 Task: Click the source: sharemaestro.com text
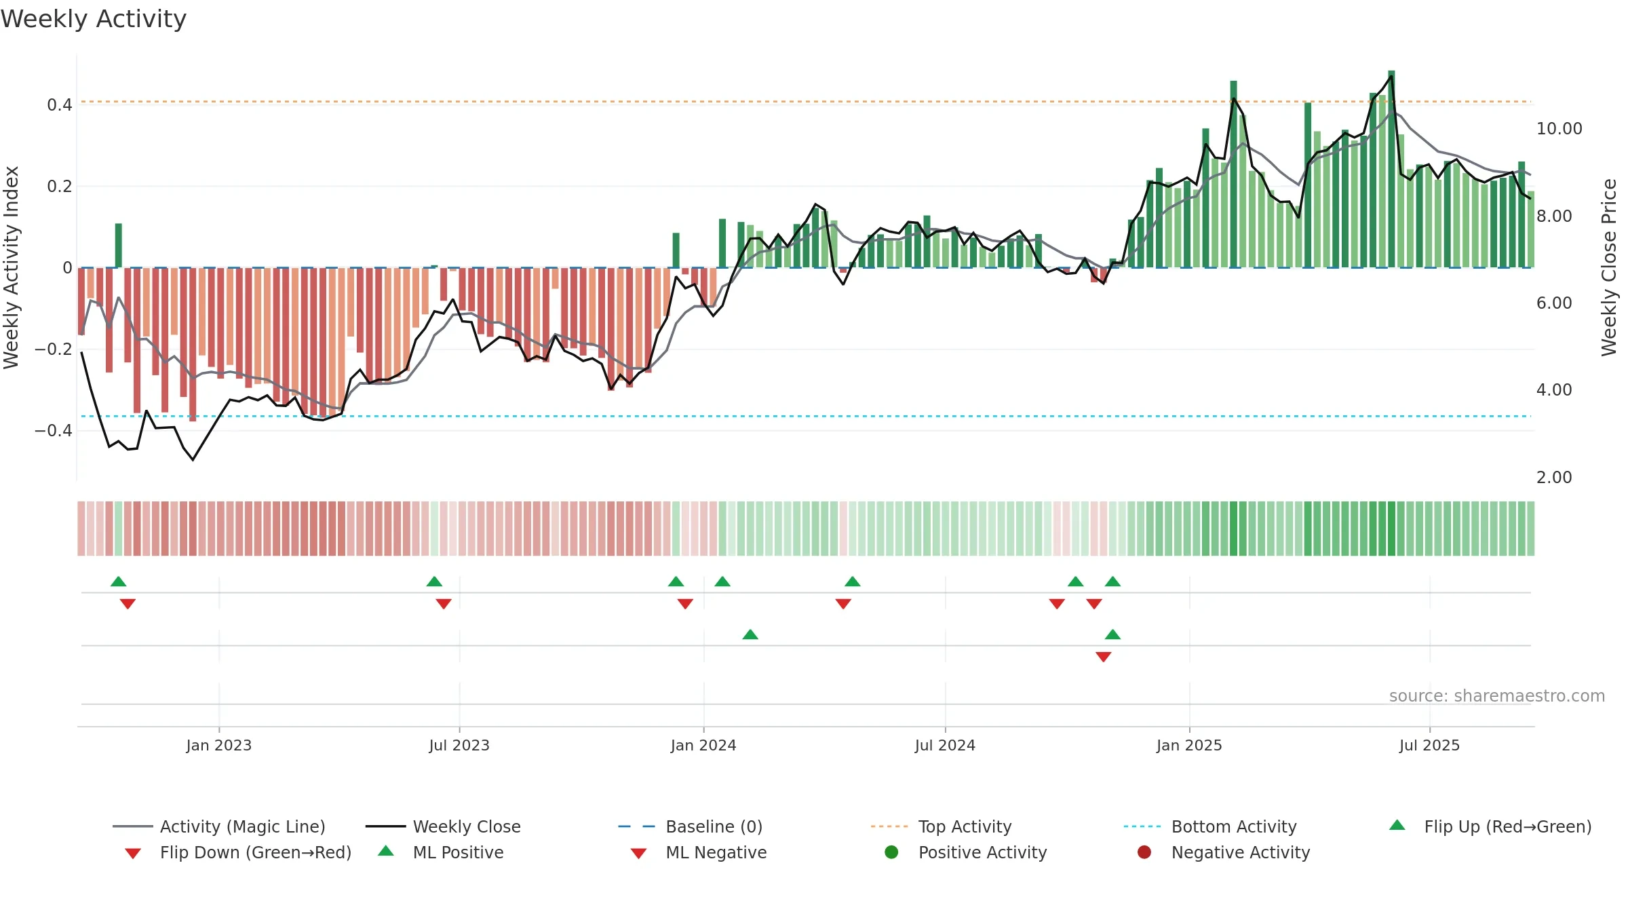click(x=1497, y=695)
